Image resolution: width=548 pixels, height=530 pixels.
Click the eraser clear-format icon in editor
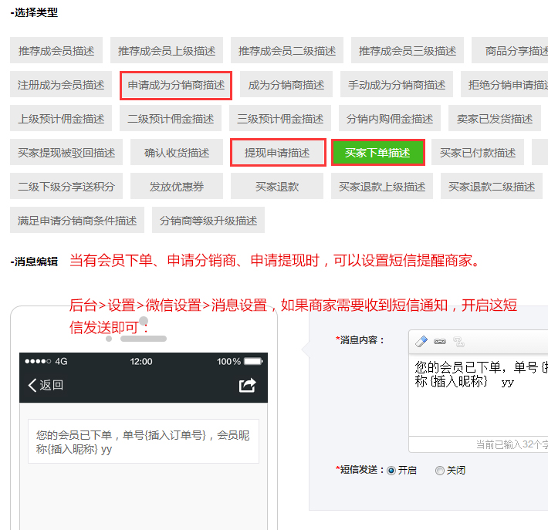pyautogui.click(x=421, y=341)
